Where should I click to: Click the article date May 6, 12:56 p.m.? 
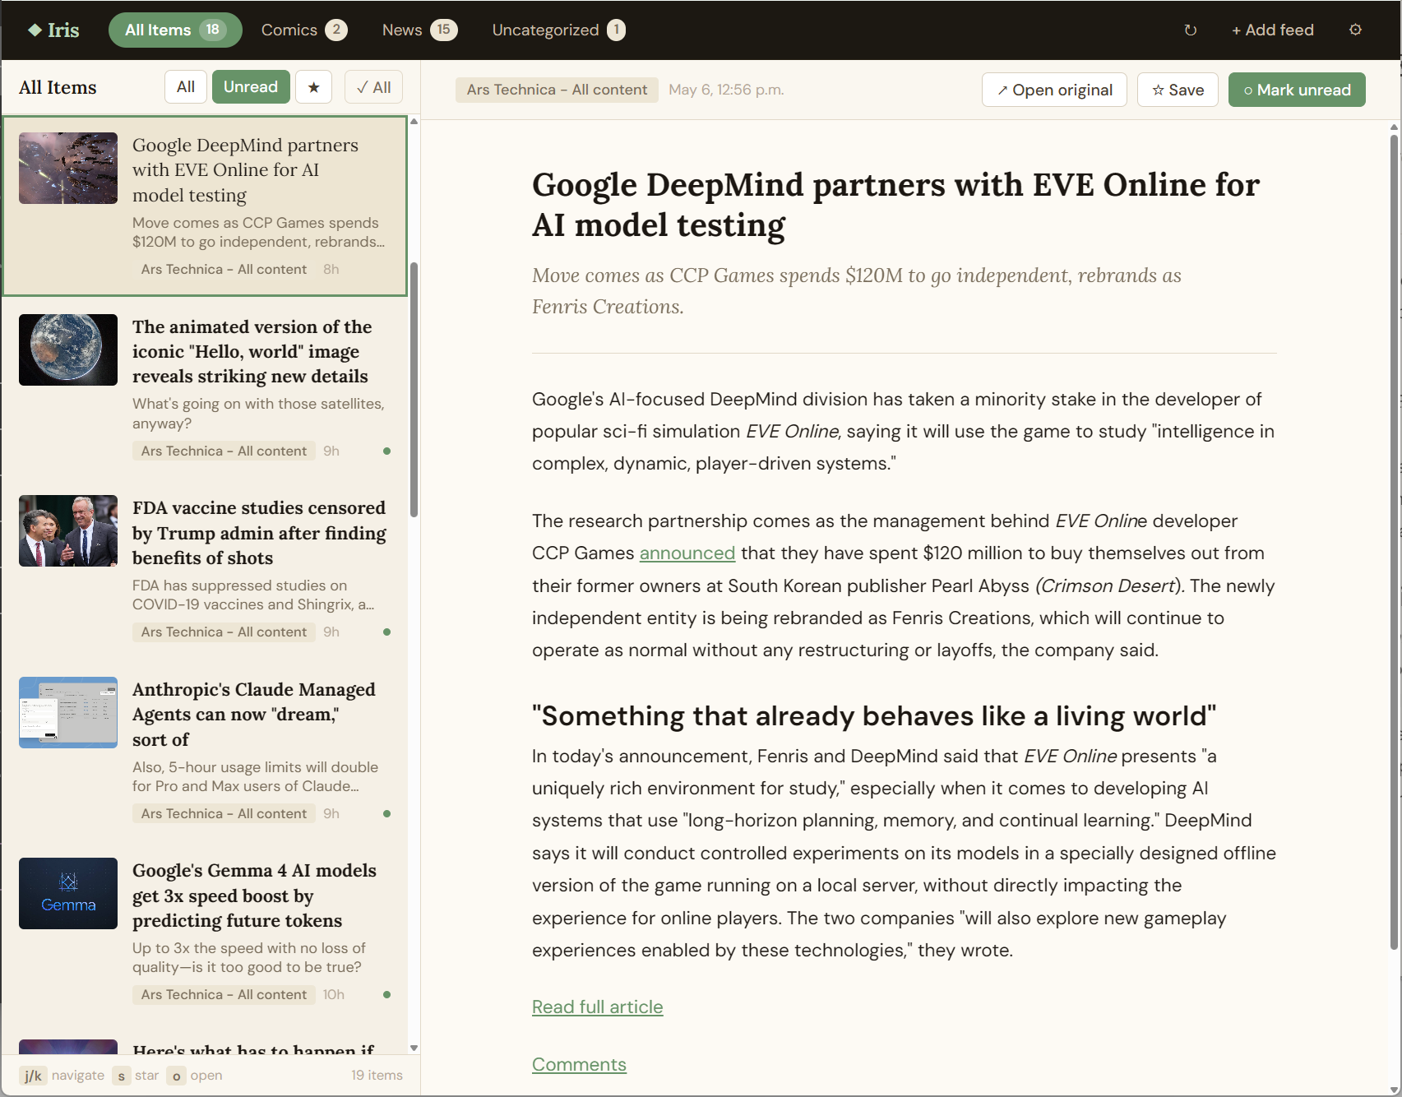point(726,90)
